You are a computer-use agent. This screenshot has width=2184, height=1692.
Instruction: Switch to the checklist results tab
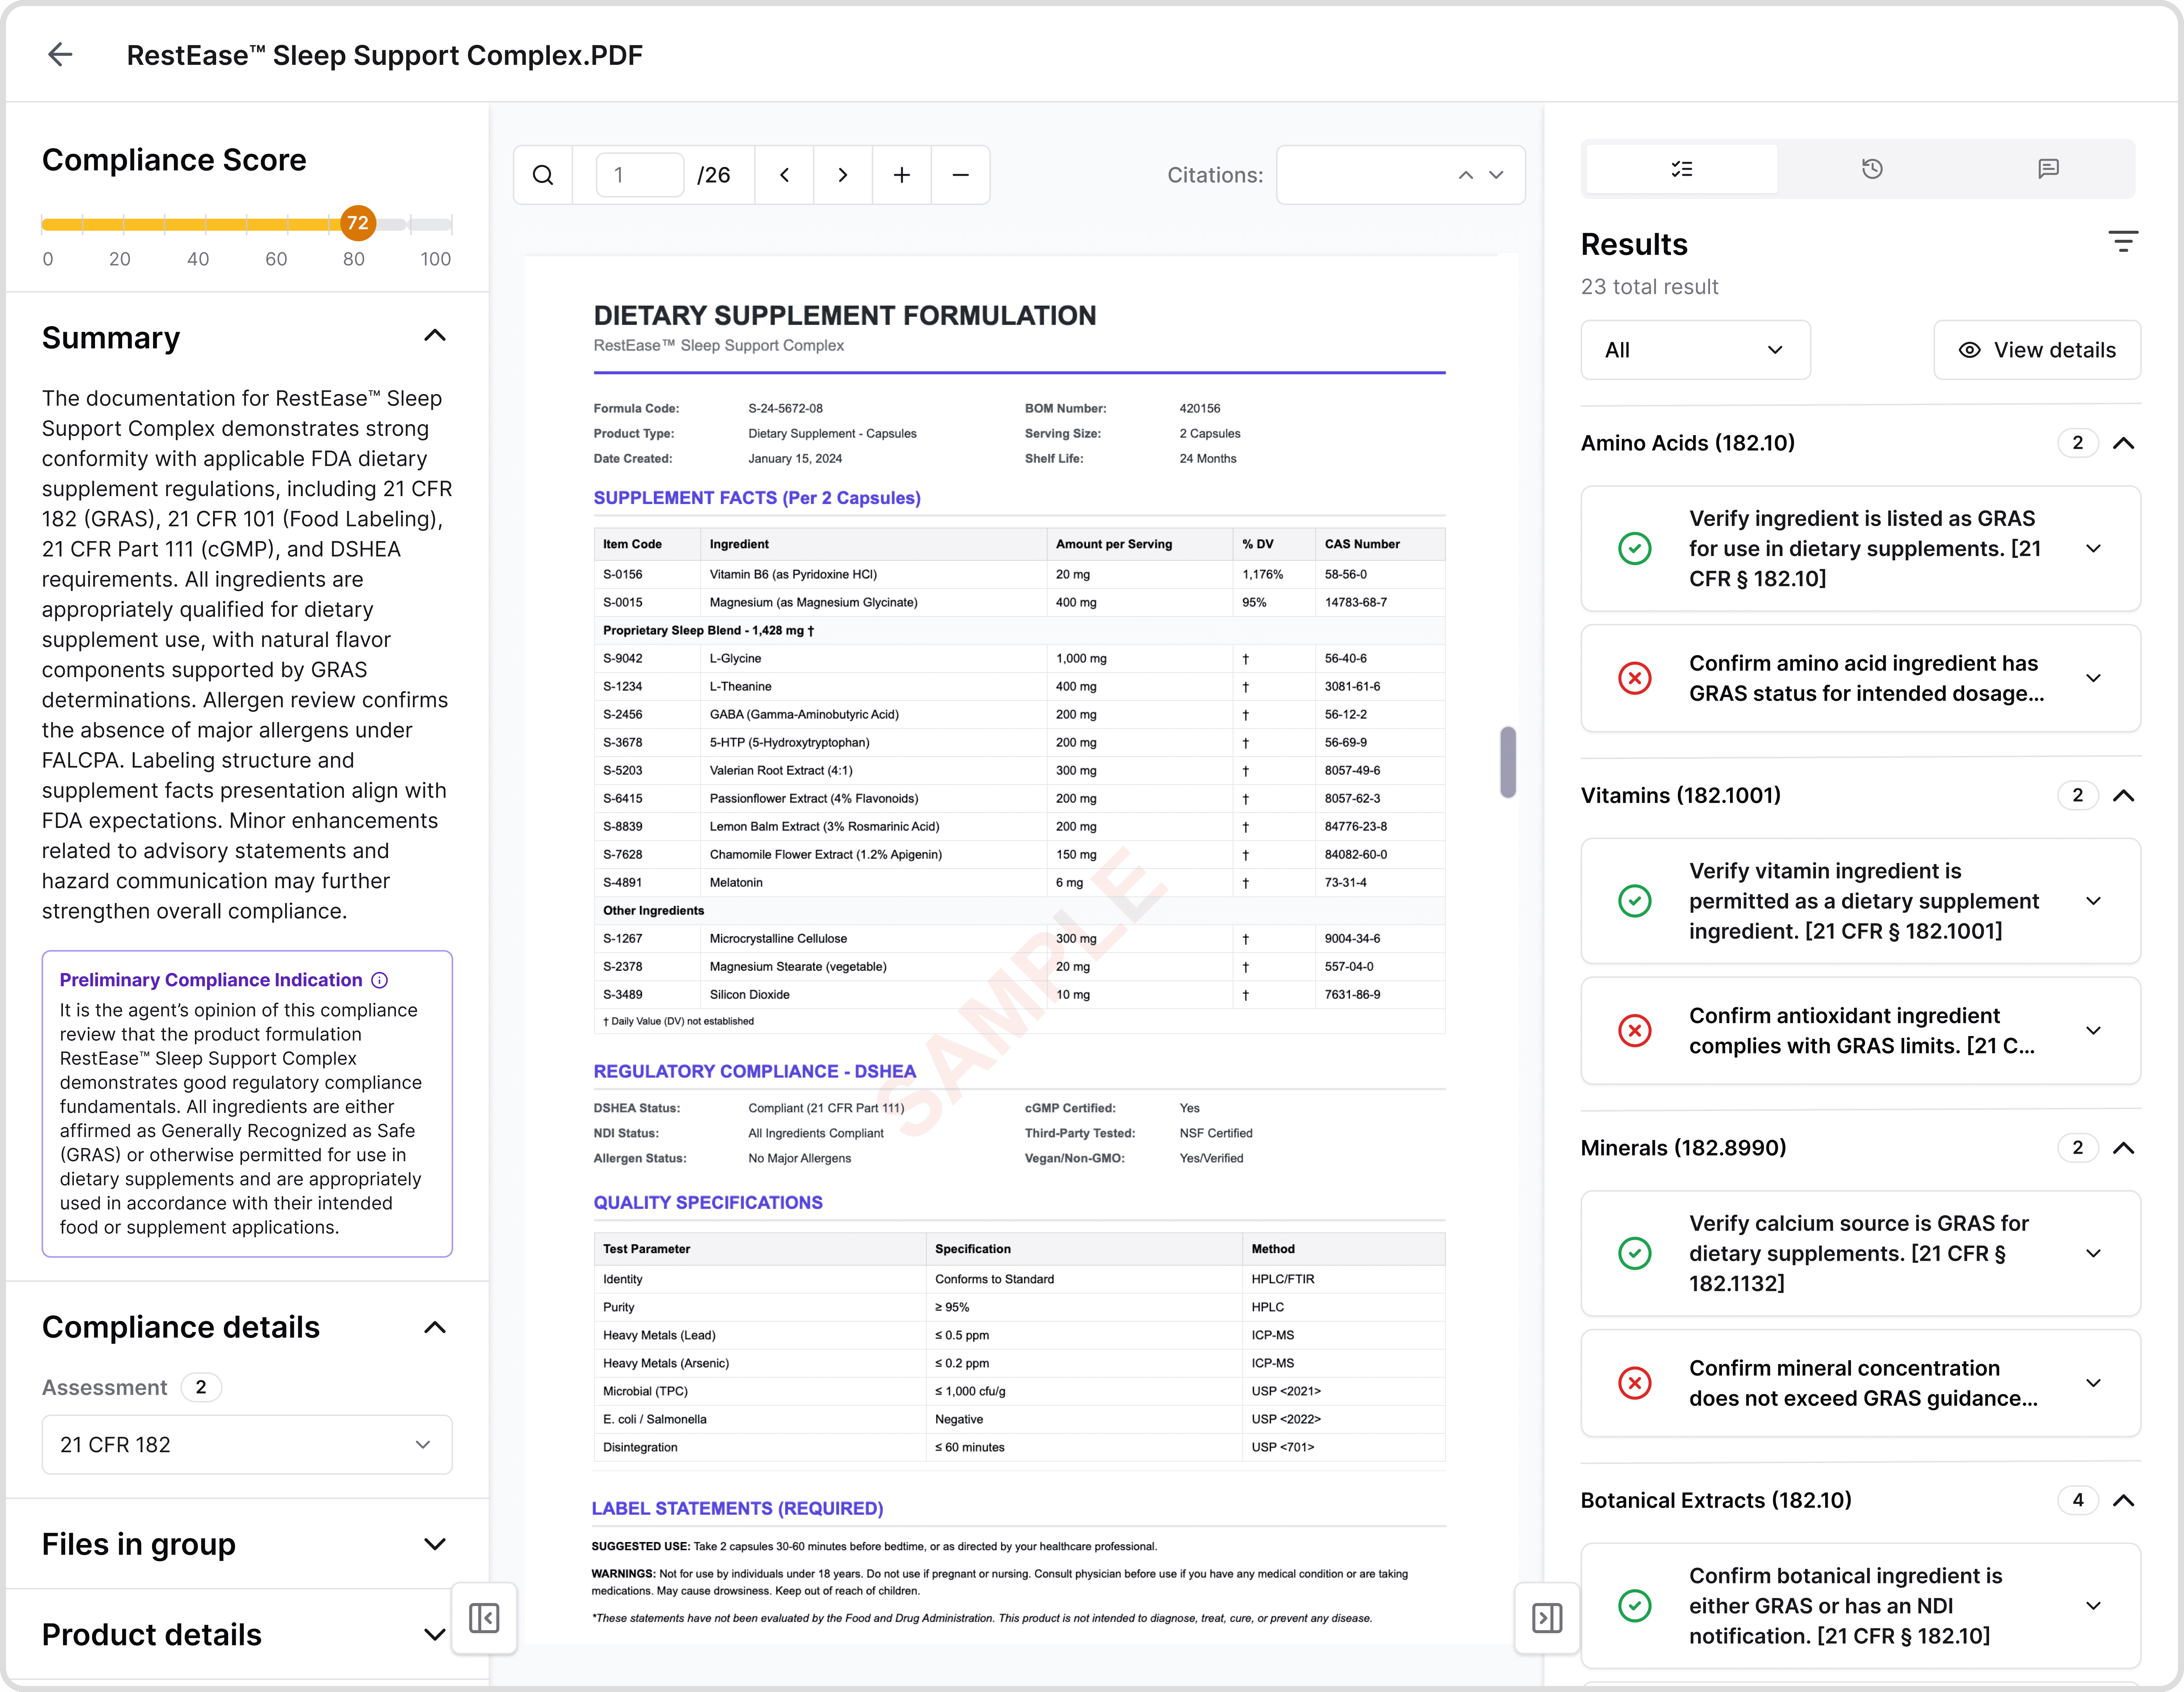[1681, 168]
